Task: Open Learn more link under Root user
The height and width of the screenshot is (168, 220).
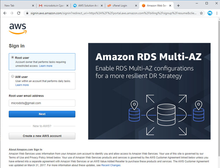Action: (46, 66)
